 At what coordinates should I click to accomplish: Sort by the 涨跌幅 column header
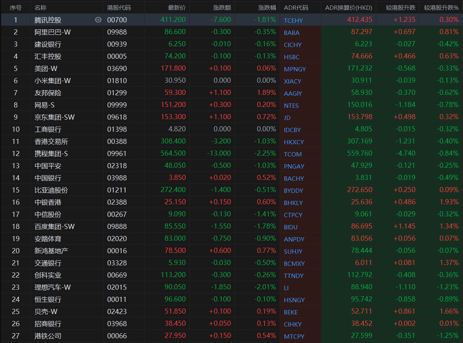coord(267,7)
